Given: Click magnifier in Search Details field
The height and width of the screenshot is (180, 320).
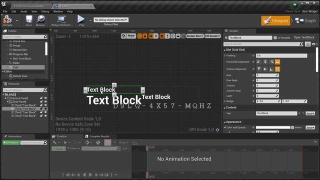Looking at the screenshot, I should point(301,44).
